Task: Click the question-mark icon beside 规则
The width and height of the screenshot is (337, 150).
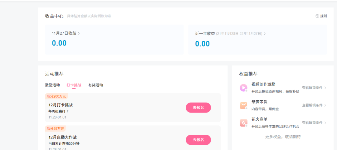Action: pos(317,16)
